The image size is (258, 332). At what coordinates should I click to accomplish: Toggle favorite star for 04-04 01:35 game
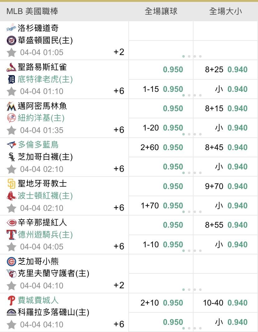coord(12,130)
